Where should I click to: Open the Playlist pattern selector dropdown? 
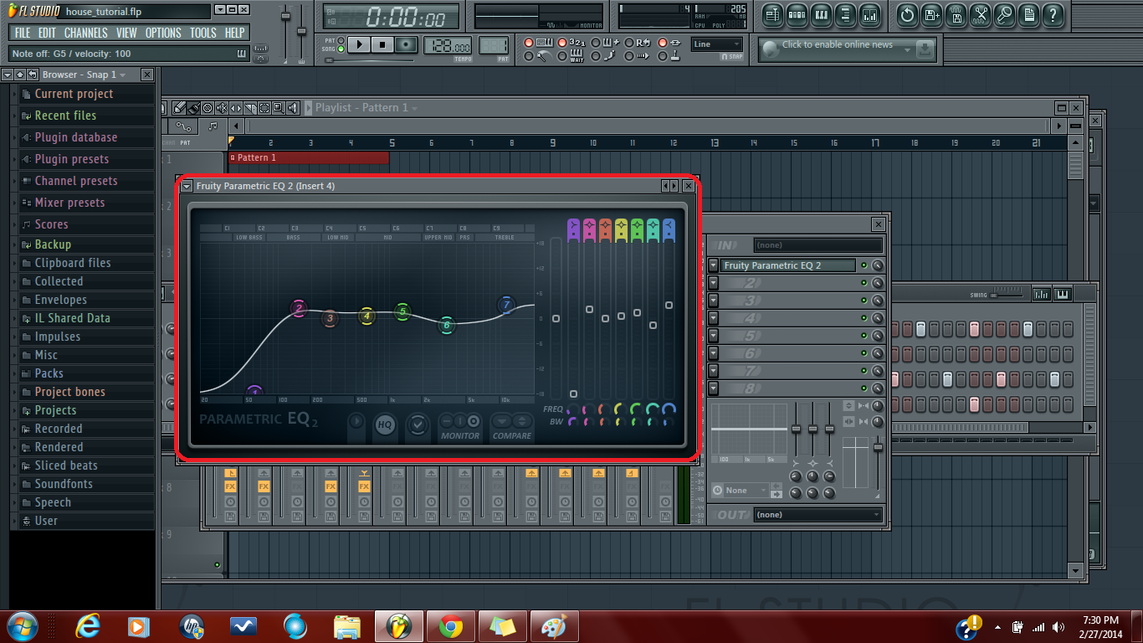click(416, 108)
